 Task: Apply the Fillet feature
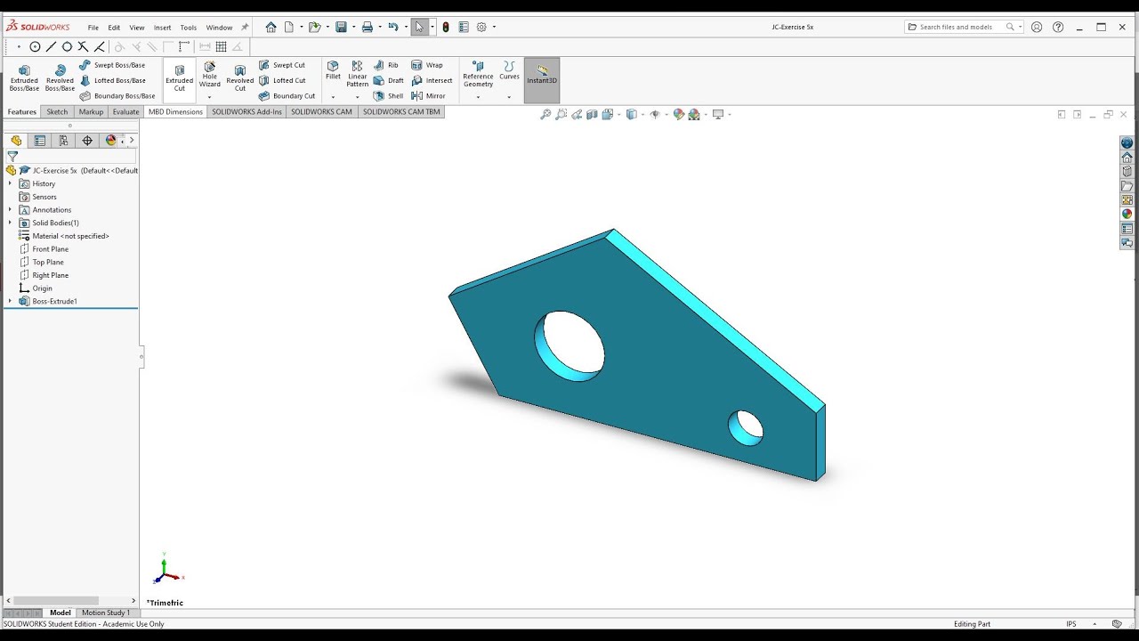click(333, 70)
